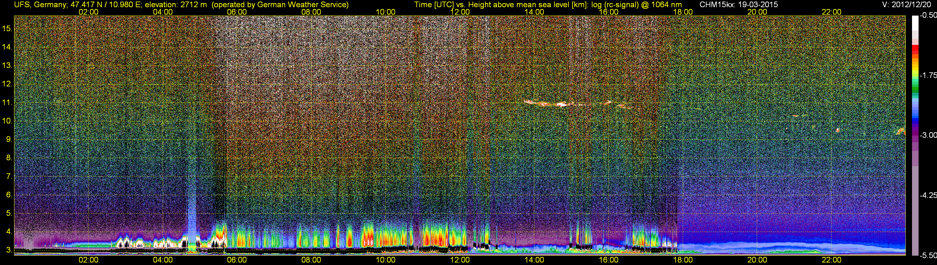Click the 5. km height axis label
Image resolution: width=937 pixels, height=265 pixels.
(9, 213)
